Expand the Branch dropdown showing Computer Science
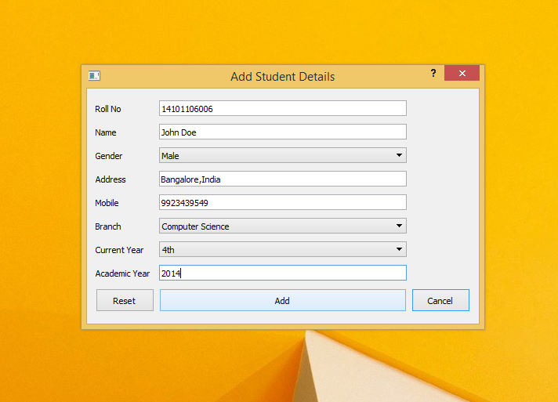558x402 pixels. point(282,226)
